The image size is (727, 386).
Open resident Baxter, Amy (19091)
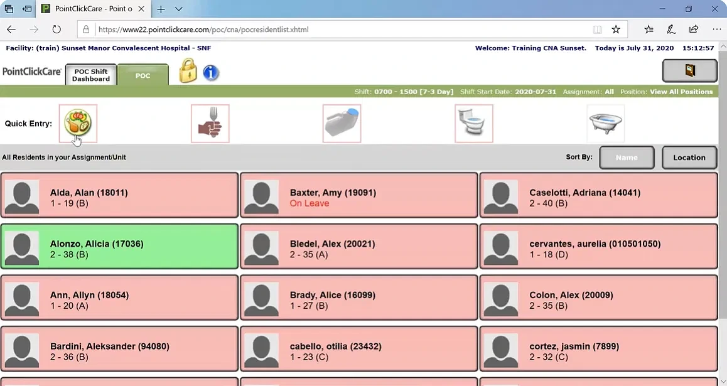[359, 195]
